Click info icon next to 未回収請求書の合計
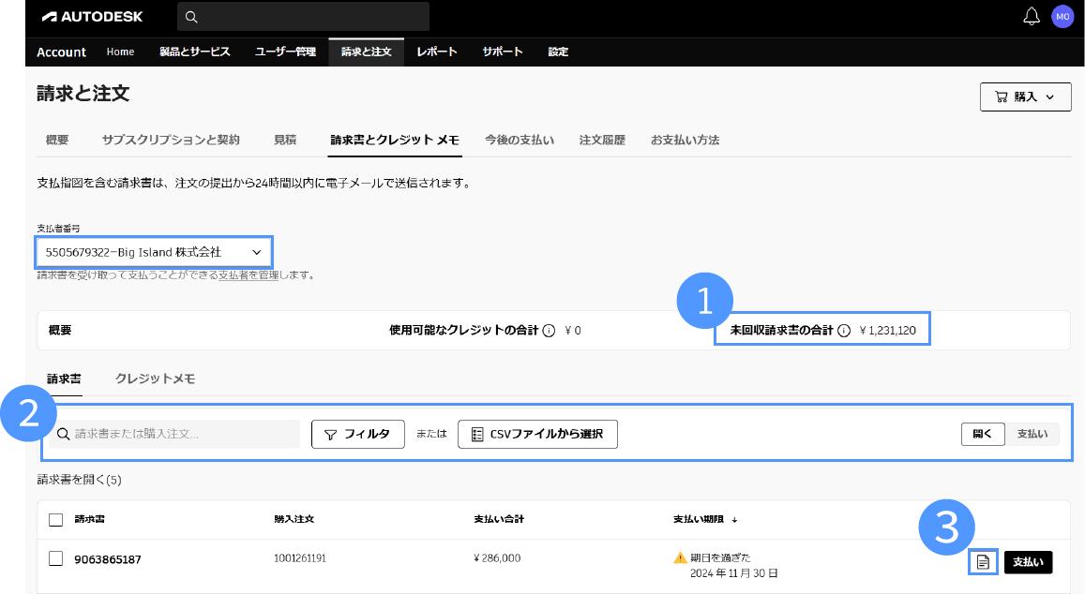The width and height of the screenshot is (1085, 594). tap(843, 331)
